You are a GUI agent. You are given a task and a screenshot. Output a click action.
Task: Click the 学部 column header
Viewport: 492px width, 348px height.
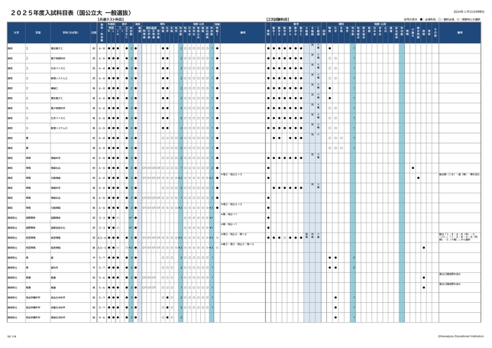pyautogui.click(x=37, y=33)
